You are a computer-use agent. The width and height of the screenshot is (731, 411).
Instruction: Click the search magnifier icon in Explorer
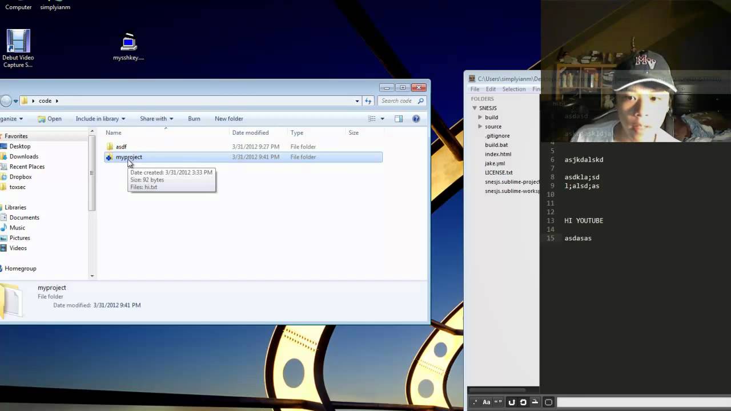click(421, 101)
